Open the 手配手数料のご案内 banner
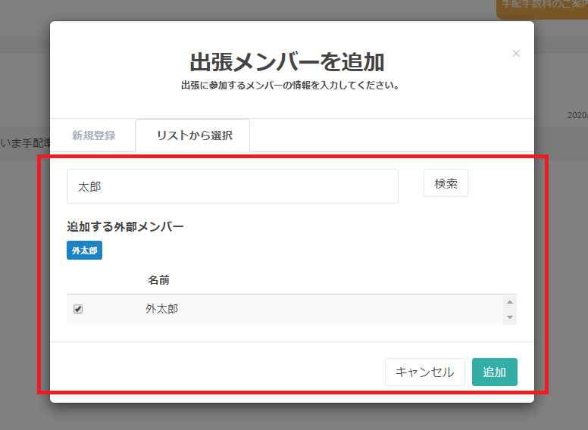588x430 pixels. (543, 6)
